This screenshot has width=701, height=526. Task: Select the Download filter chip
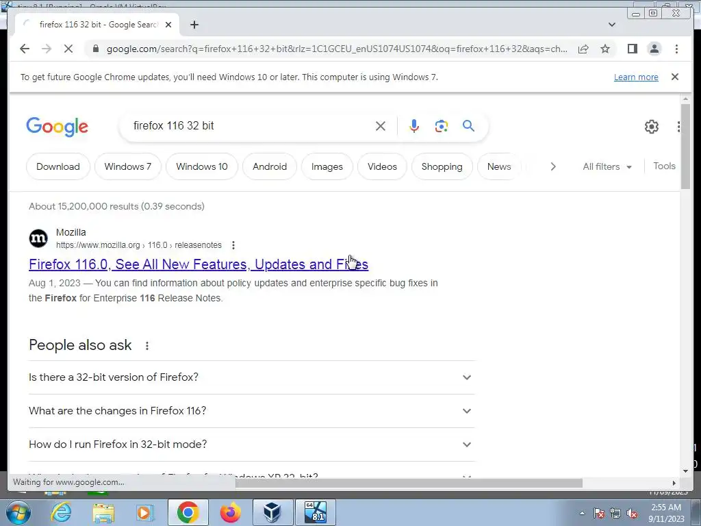click(x=58, y=166)
